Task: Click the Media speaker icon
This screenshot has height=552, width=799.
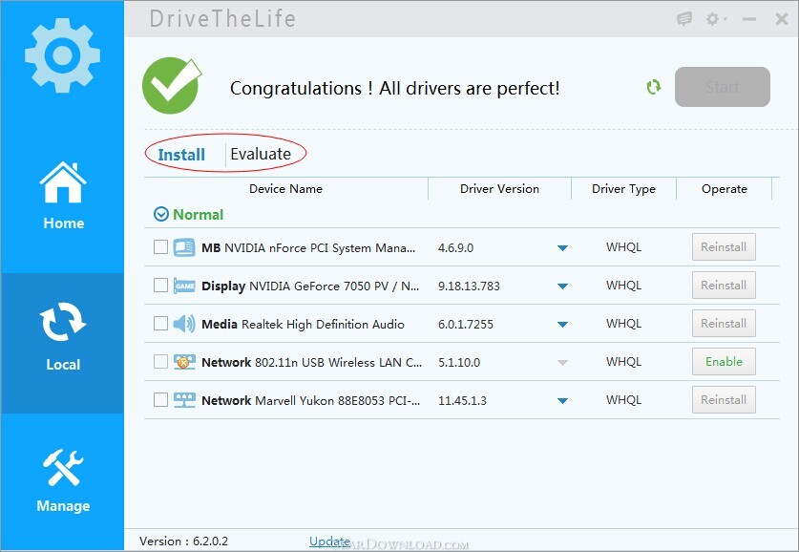Action: (184, 324)
